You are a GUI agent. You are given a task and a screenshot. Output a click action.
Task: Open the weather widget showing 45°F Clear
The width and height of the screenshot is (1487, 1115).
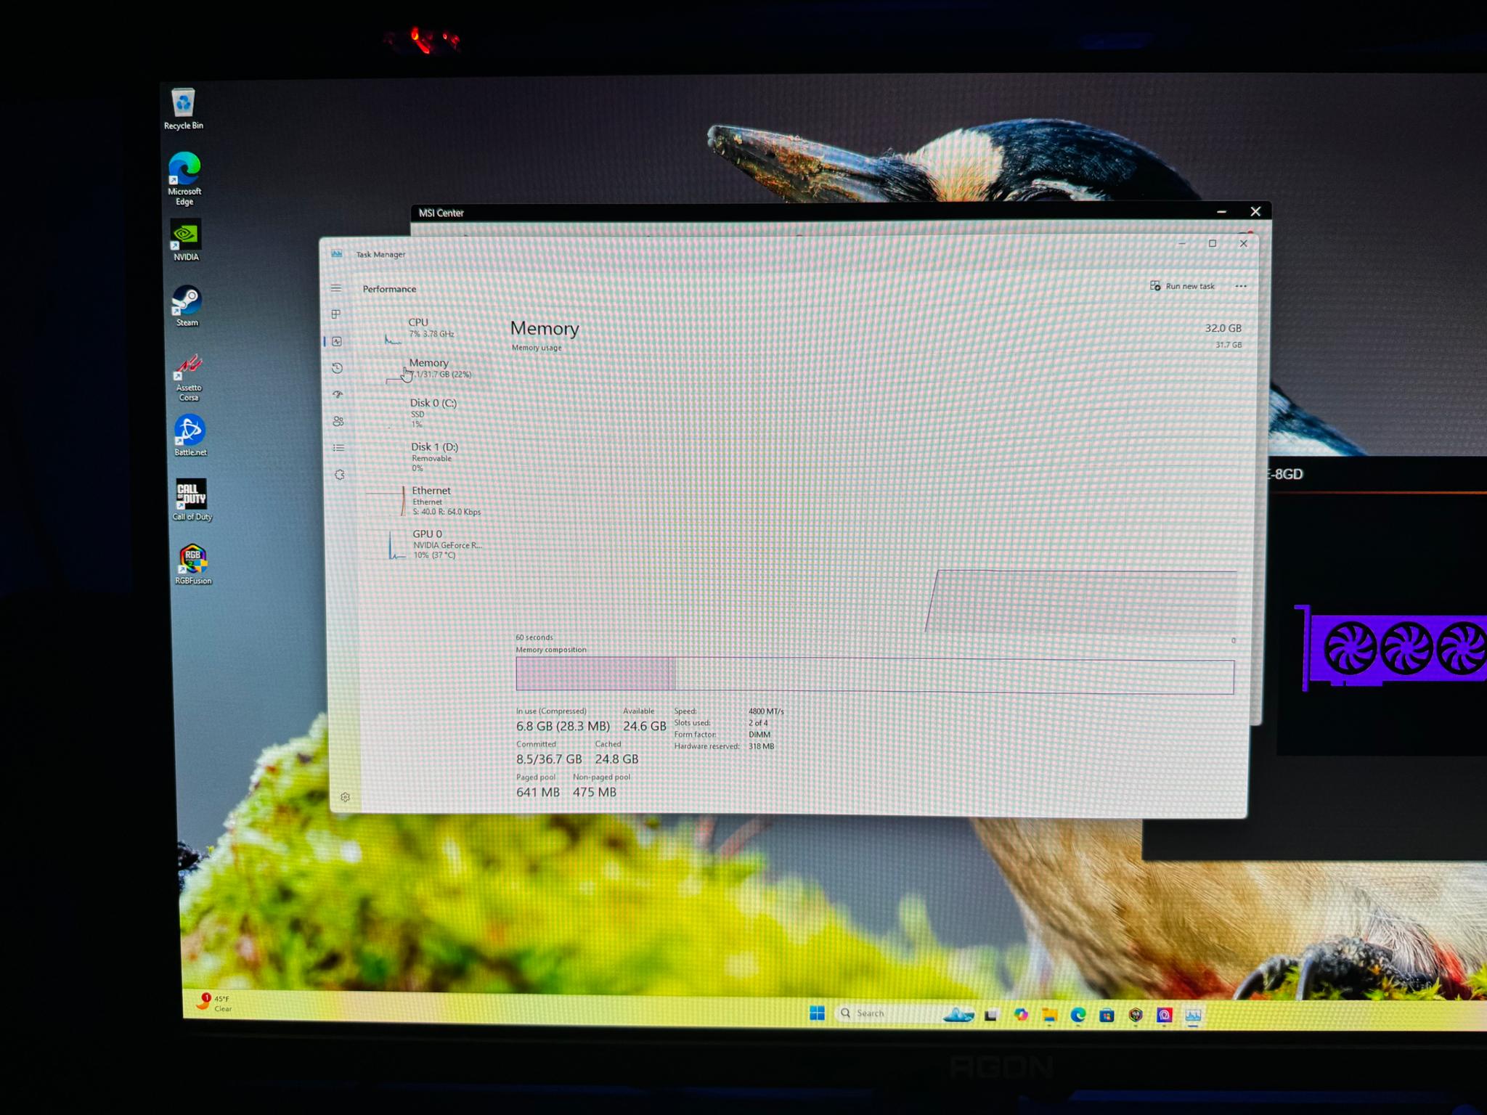(215, 1003)
